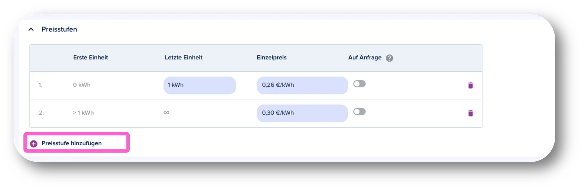Click the Preisstufen section title

[59, 29]
